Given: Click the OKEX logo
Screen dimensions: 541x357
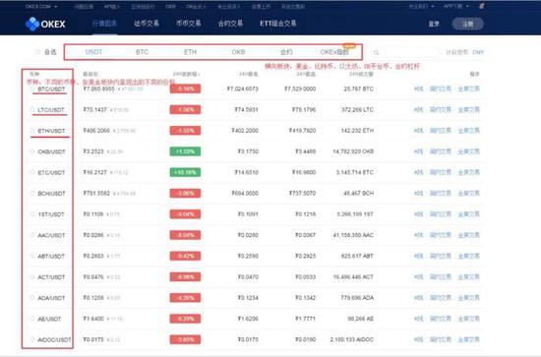Looking at the screenshot, I should [45, 24].
